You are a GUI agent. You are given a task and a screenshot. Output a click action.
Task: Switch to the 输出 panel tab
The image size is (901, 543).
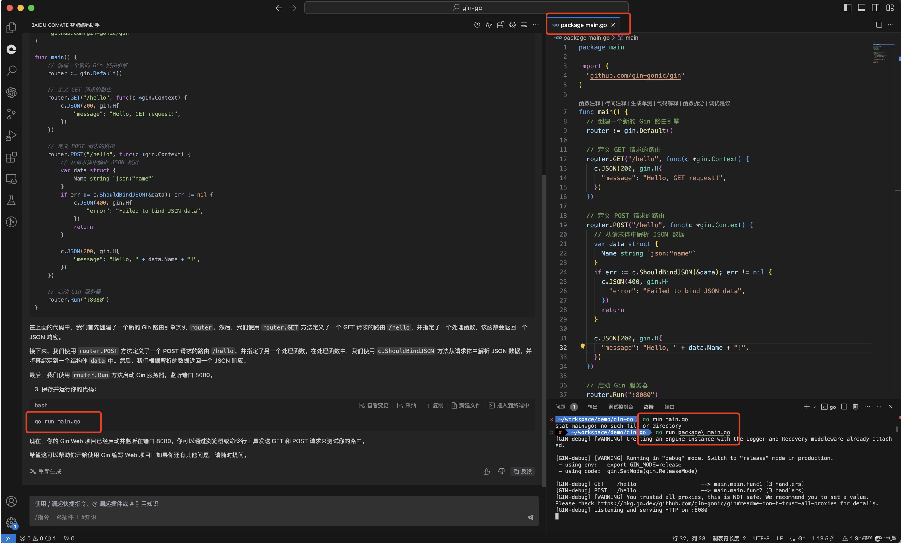click(x=592, y=407)
